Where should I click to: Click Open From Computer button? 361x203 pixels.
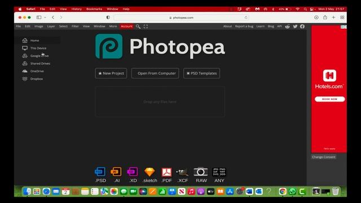pos(155,73)
